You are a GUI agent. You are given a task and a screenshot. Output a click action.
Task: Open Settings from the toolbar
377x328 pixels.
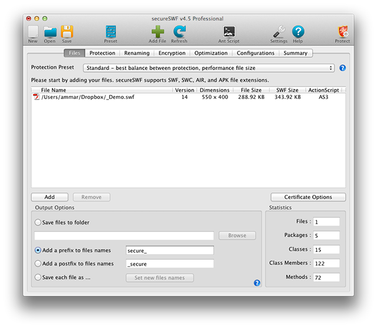point(279,32)
